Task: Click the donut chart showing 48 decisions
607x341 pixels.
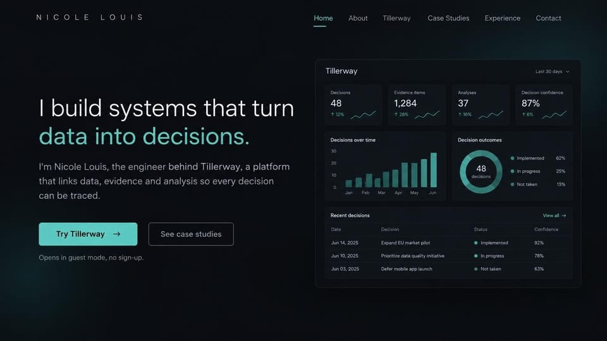Action: 481,172
